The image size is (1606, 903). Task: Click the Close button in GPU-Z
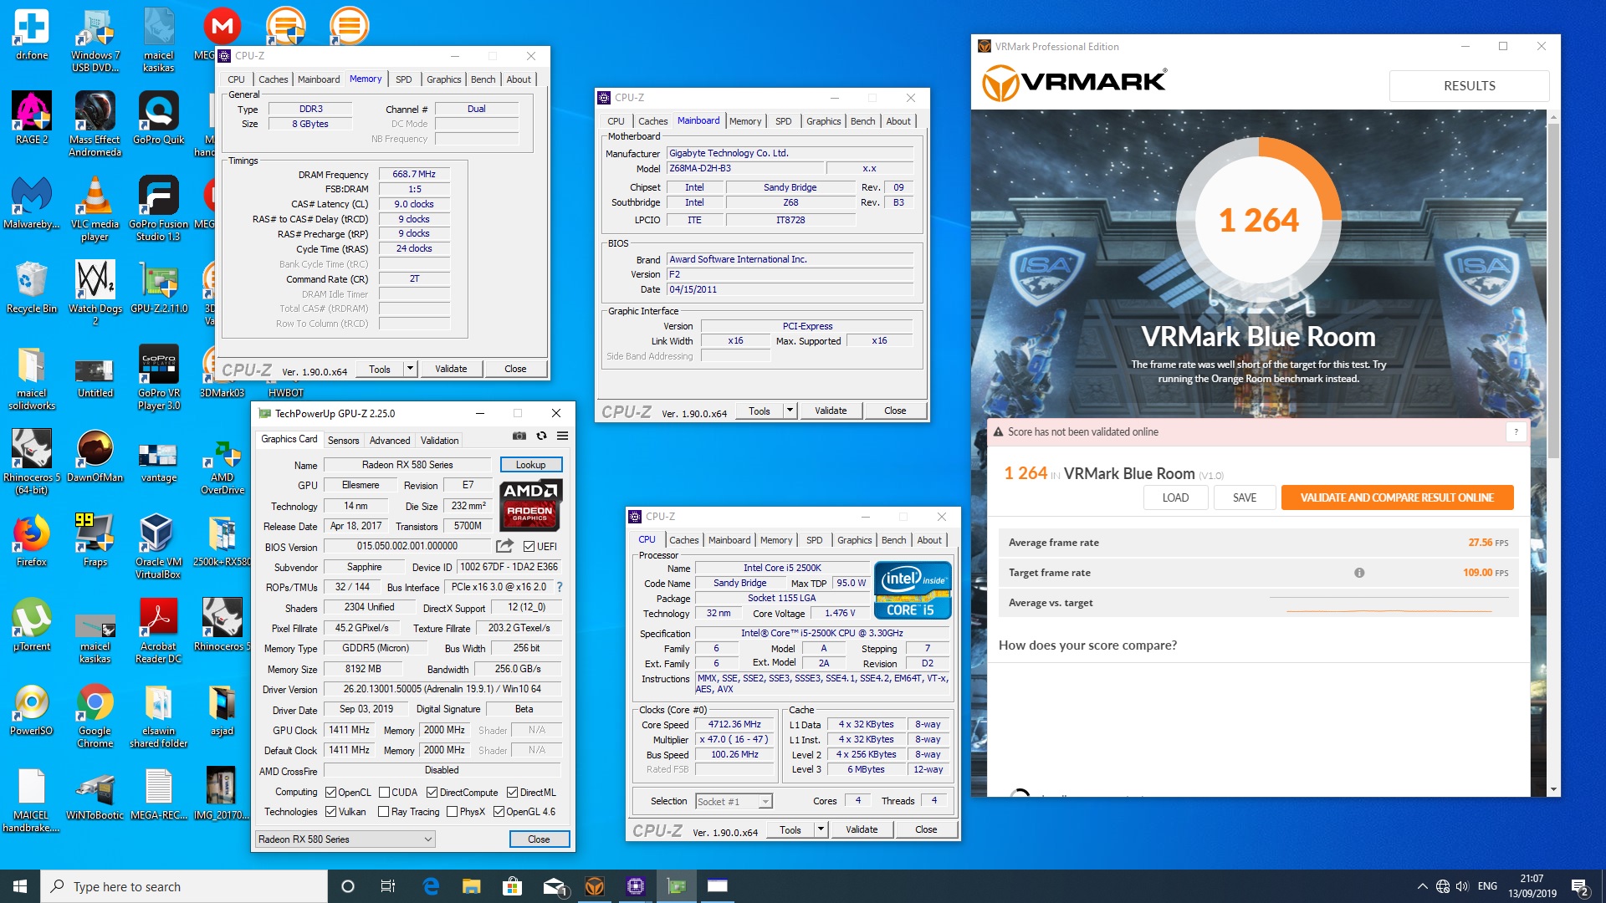(539, 839)
